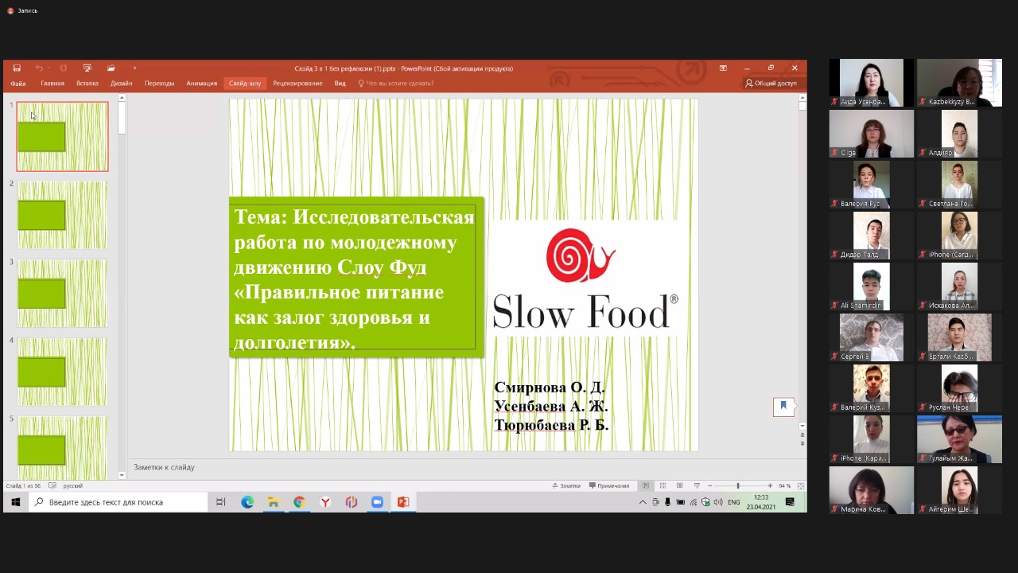Open reading view from the status bar
The image size is (1018, 573).
680,485
